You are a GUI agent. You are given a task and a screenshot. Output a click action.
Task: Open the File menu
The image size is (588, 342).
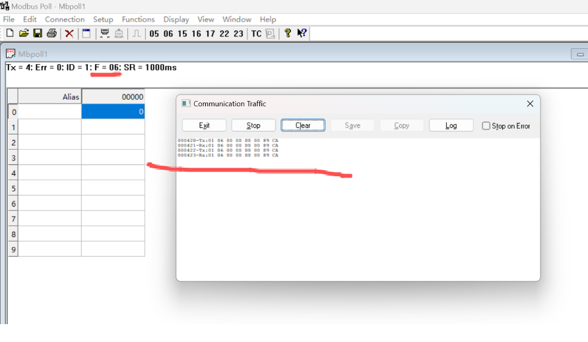(9, 19)
